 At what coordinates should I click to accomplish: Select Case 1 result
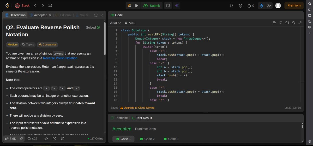coord(124,139)
